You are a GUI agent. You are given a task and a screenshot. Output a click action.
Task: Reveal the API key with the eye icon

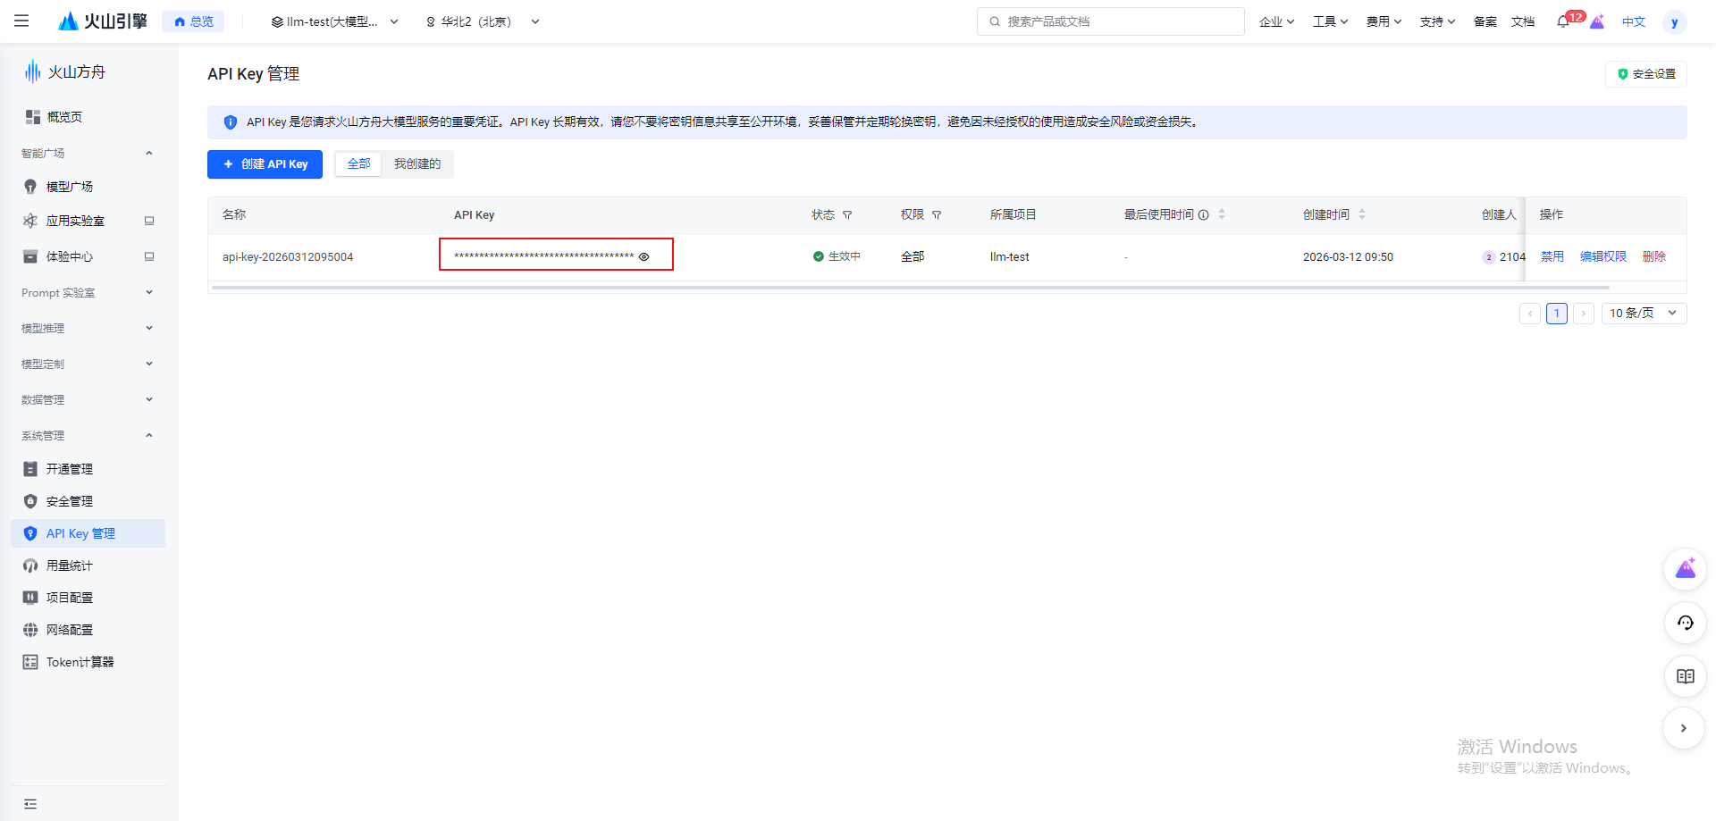tap(643, 256)
